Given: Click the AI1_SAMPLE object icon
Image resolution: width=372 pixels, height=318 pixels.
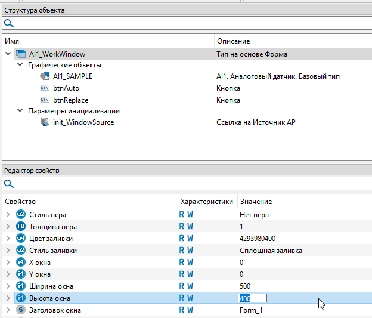Looking at the screenshot, I should pyautogui.click(x=45, y=76).
